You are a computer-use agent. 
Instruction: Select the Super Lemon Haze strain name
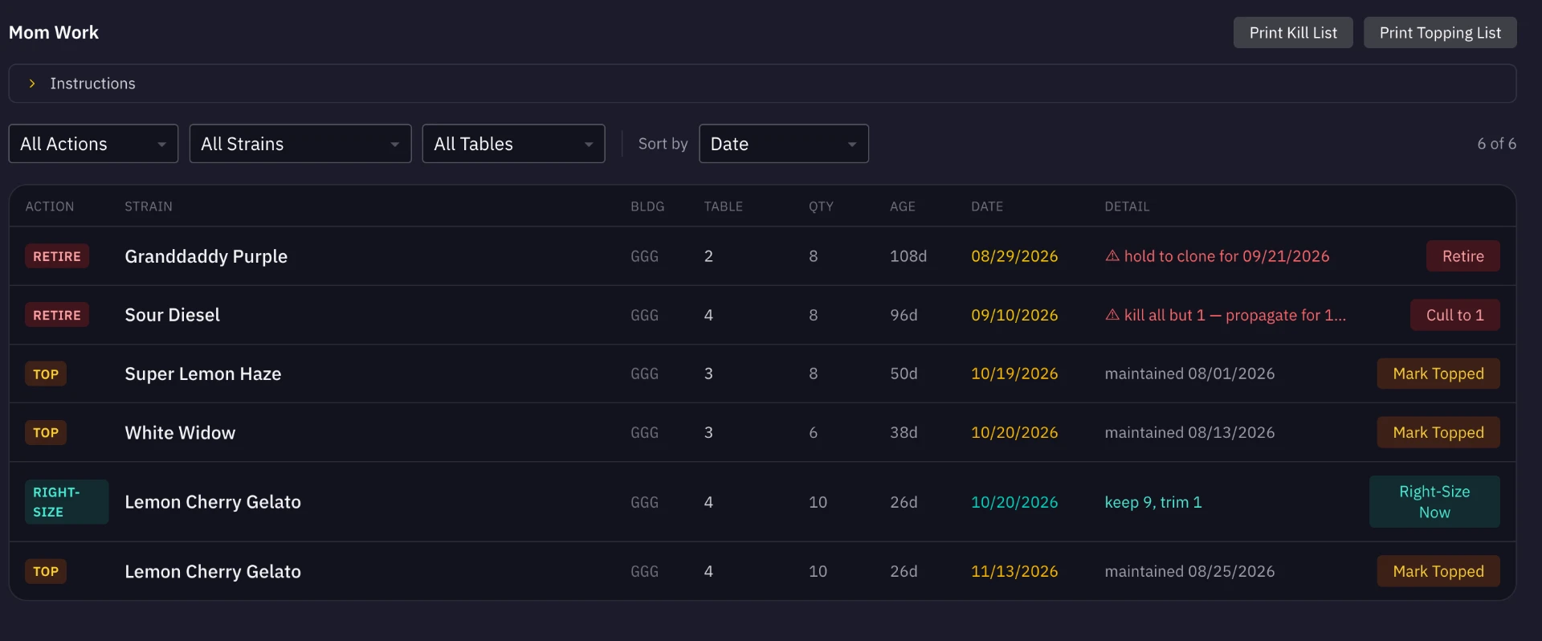pos(202,374)
